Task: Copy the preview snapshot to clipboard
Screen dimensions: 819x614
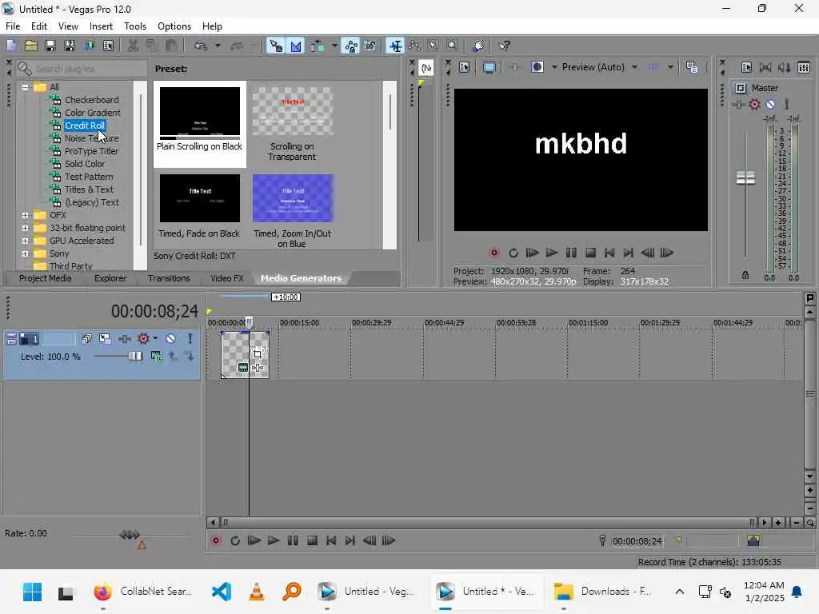Action: coord(692,67)
